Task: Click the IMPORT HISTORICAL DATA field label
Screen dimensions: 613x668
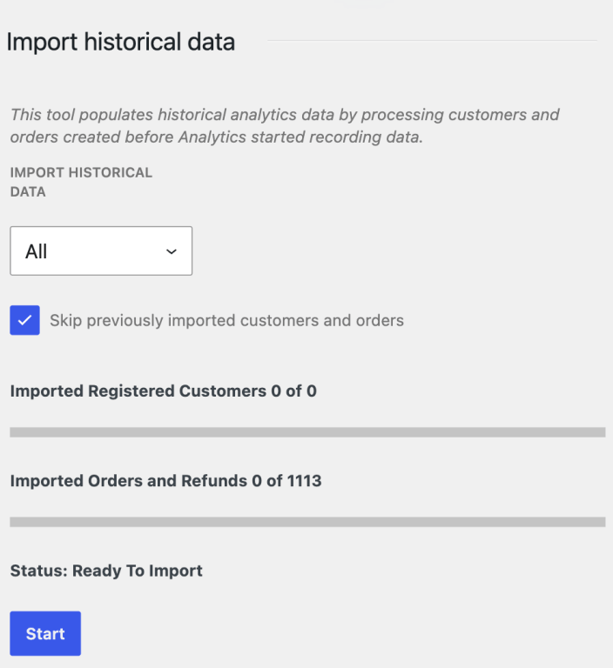Action: [x=81, y=182]
